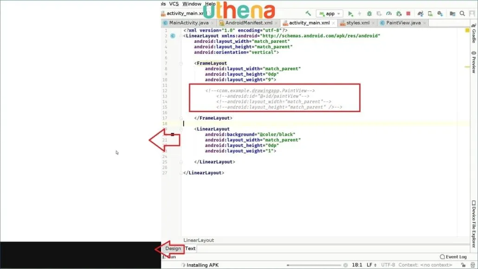Click the Apply Changes lightning icon
Image resolution: width=478 pixels, height=269 pixels.
pos(360,13)
